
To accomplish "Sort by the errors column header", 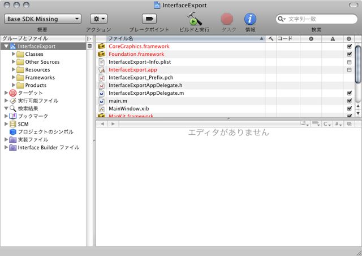I will tap(311, 38).
